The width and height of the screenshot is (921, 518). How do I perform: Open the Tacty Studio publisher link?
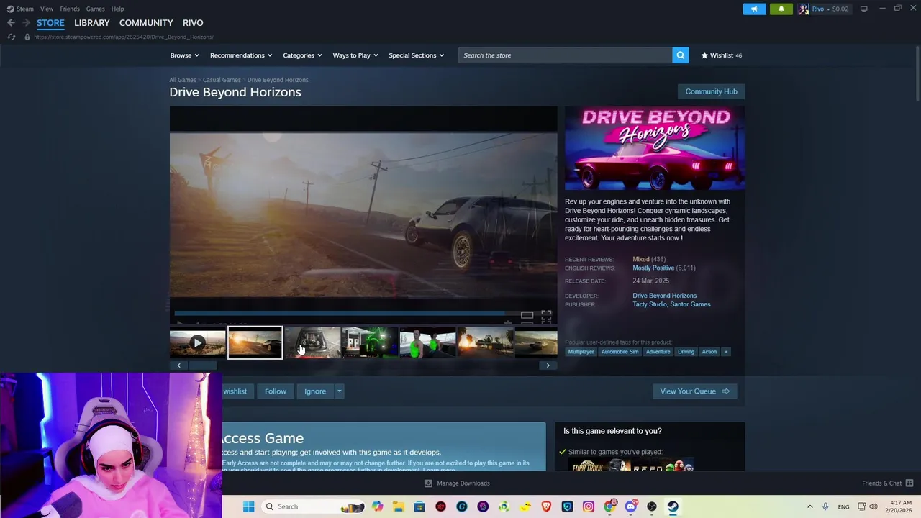coord(650,304)
